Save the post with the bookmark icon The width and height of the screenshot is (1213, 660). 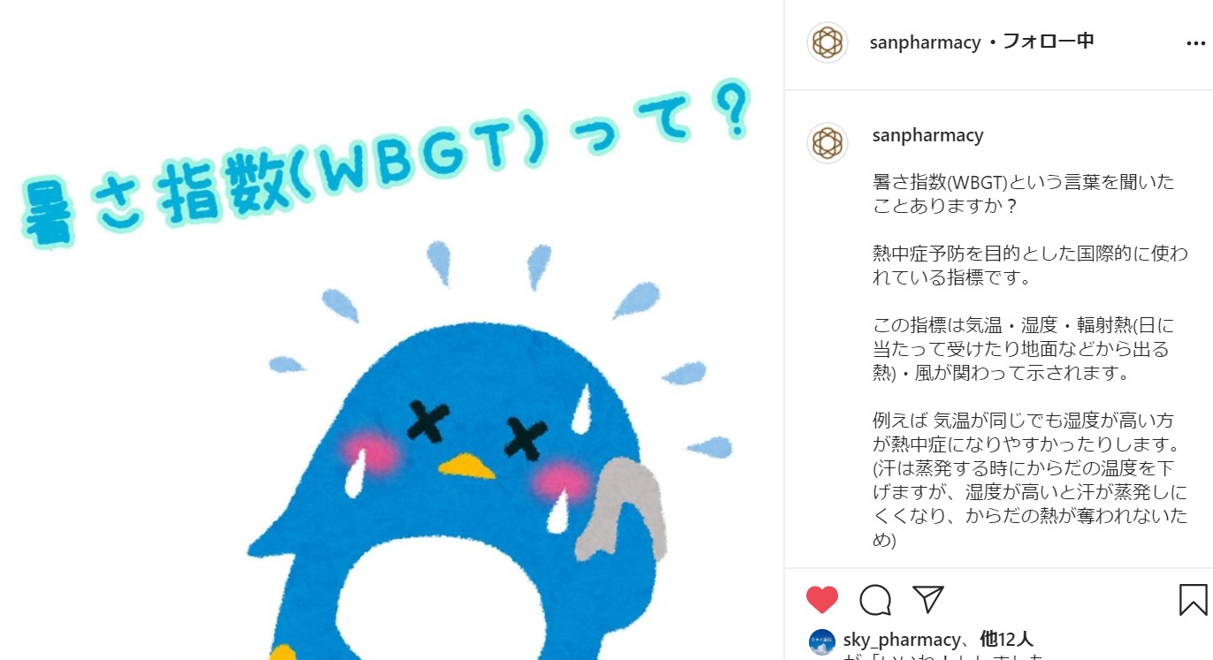(1193, 600)
